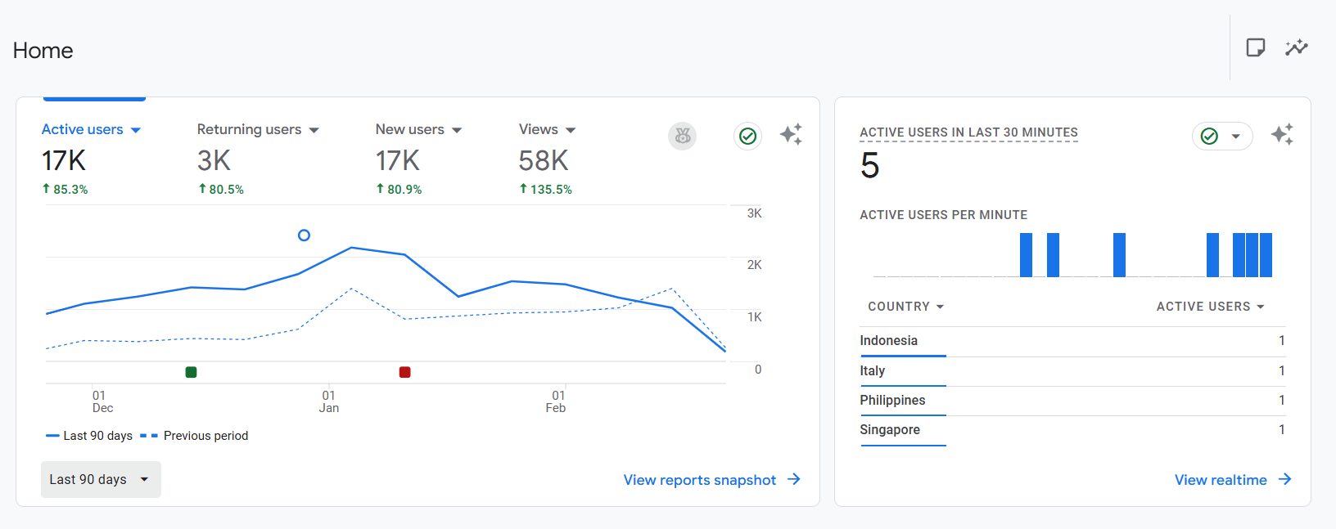This screenshot has height=529, width=1336.
Task: Click the hollow circle data point on chart
Action: pos(304,235)
